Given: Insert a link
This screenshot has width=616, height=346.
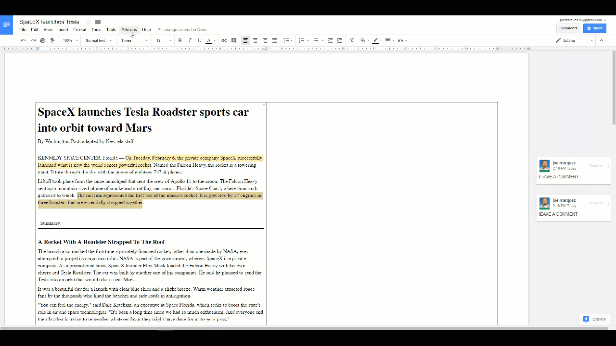Looking at the screenshot, I should [x=224, y=40].
